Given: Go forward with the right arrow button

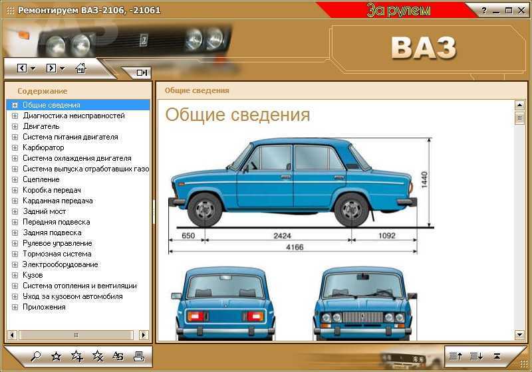Looking at the screenshot, I should coord(51,68).
